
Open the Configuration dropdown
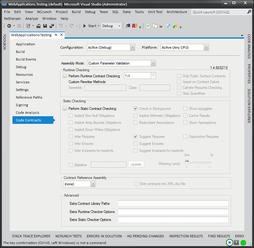pos(133,47)
